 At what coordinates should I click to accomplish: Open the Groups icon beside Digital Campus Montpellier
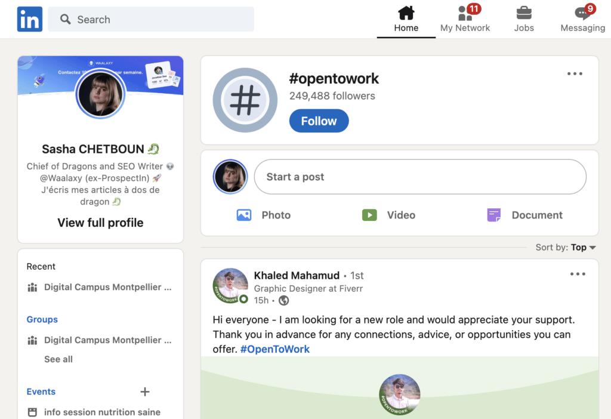click(33, 340)
